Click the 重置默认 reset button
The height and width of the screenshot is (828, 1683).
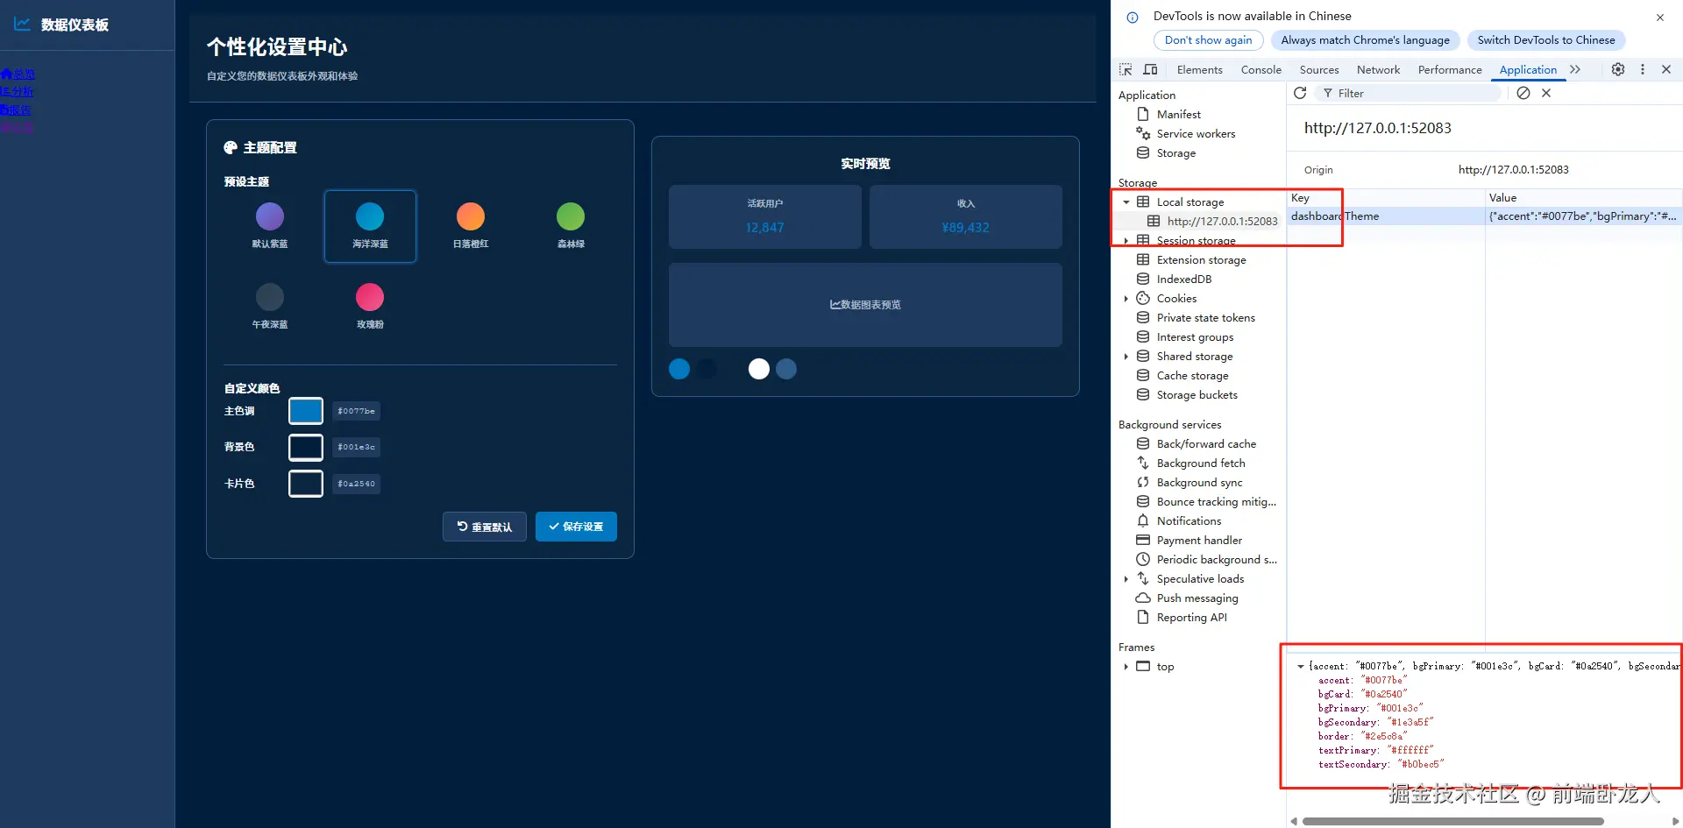(x=485, y=527)
